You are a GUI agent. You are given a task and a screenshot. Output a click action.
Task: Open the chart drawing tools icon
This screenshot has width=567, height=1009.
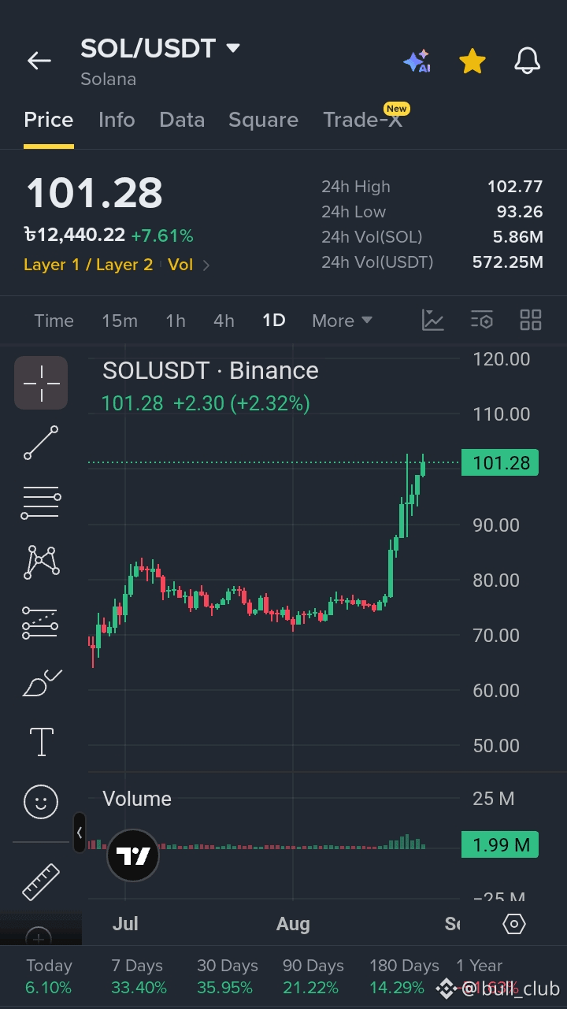pos(432,320)
